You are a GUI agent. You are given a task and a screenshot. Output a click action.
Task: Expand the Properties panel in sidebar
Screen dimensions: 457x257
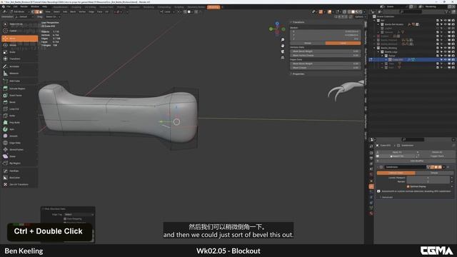pyautogui.click(x=298, y=74)
